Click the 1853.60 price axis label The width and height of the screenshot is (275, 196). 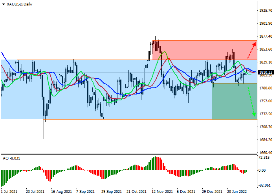pos(266,49)
